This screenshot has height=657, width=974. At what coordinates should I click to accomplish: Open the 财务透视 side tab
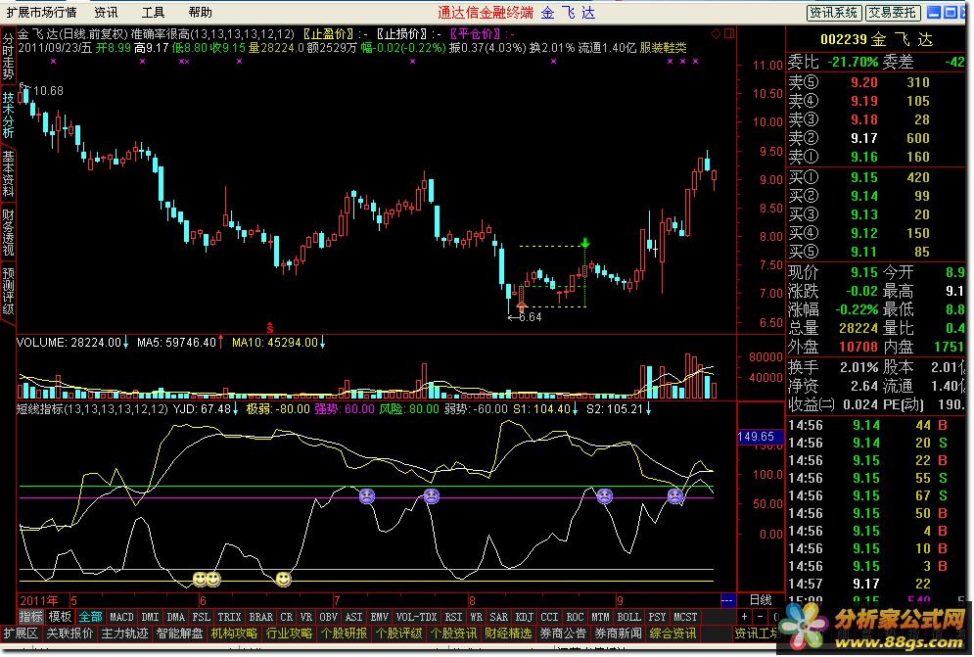click(8, 233)
